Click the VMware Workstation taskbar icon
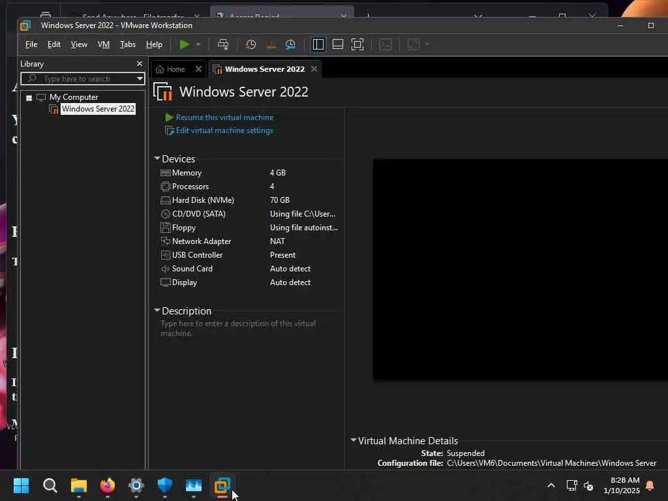The width and height of the screenshot is (668, 501). [222, 485]
